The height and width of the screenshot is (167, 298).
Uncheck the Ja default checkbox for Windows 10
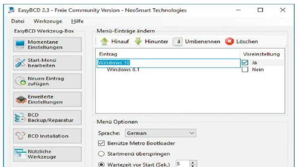(x=245, y=62)
